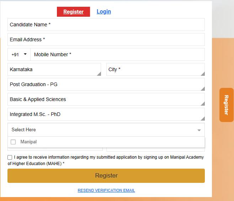The height and width of the screenshot is (201, 234).
Task: Click the caret arrow beside +91
Action: click(x=25, y=54)
